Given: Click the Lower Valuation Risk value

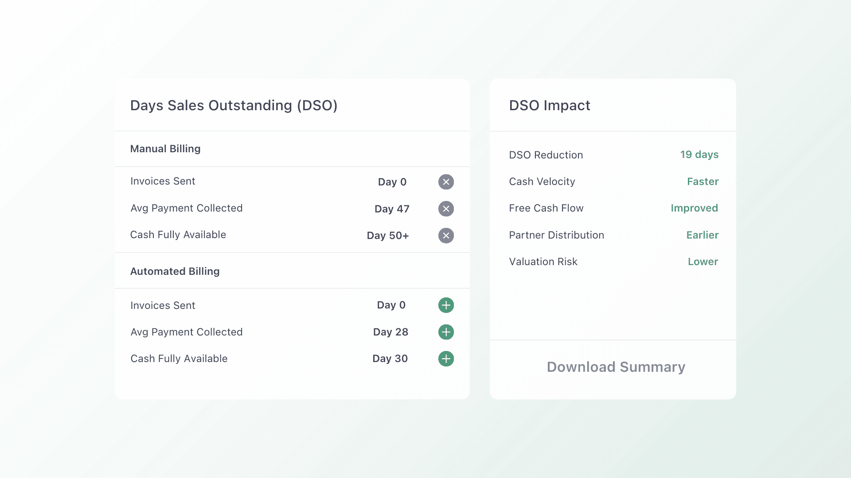Looking at the screenshot, I should (703, 262).
